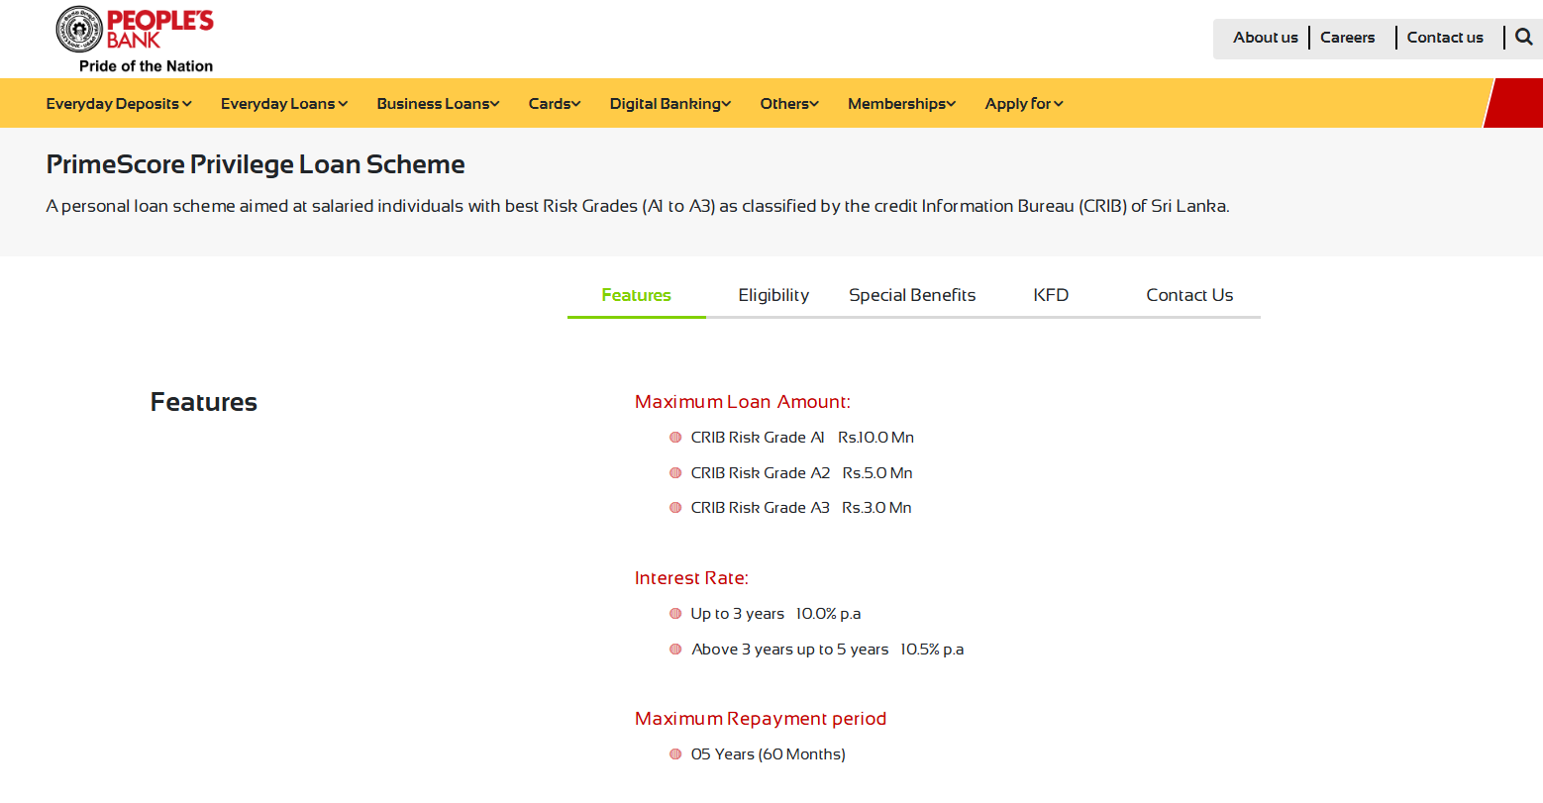Click the 'Maximum Loan Amount:' heading

tap(743, 402)
